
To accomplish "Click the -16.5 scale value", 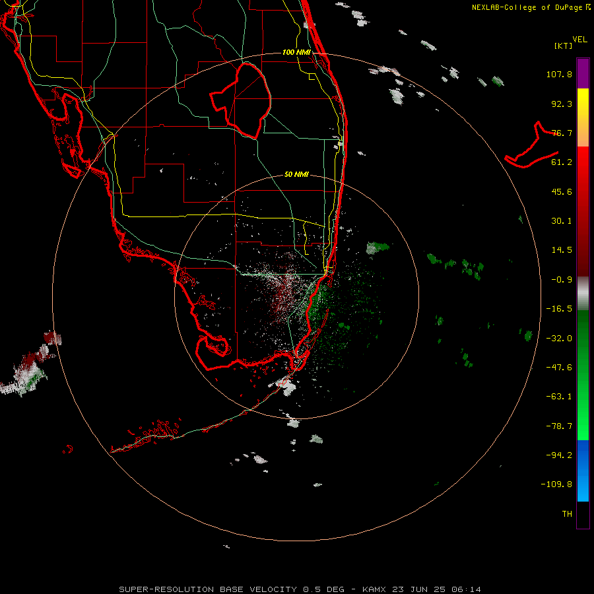I will point(559,309).
